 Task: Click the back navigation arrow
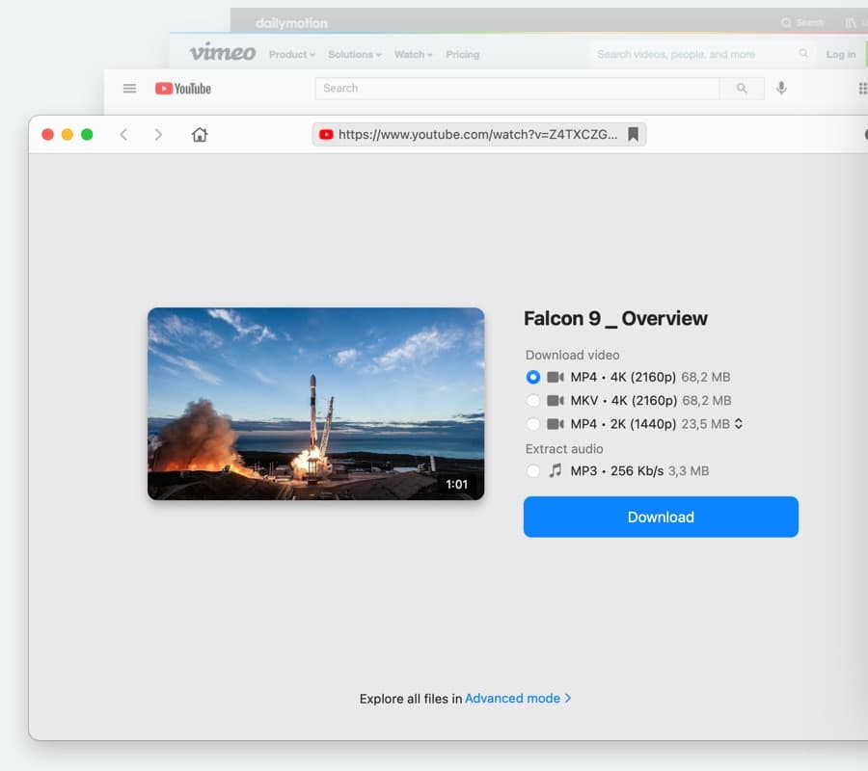tap(123, 135)
